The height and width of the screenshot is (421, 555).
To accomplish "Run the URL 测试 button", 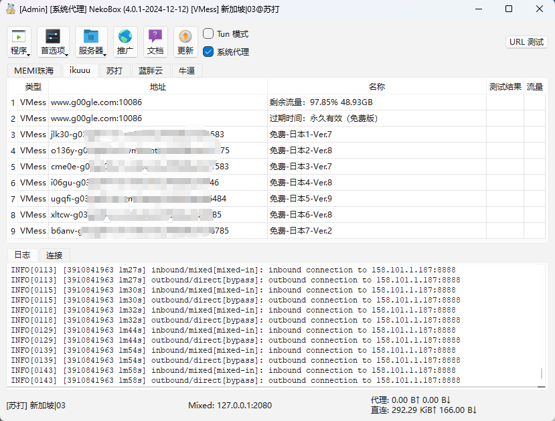I will pyautogui.click(x=526, y=41).
